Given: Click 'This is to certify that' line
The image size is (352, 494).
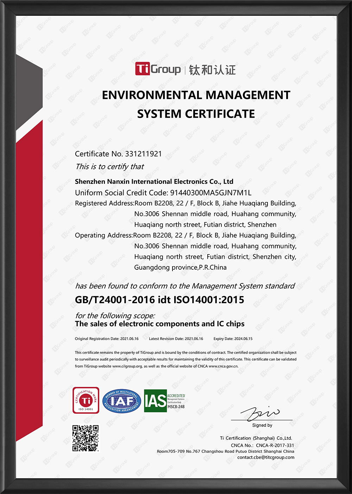Looking at the screenshot, I should 110,167.
